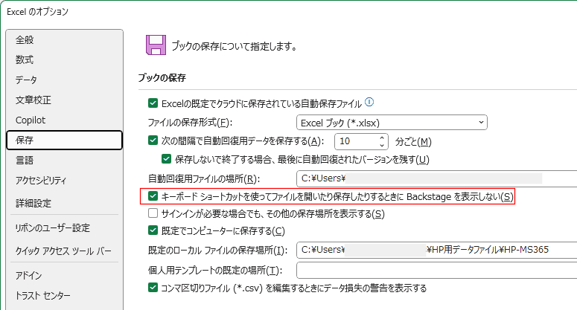Open the 全般 options category

pyautogui.click(x=25, y=39)
